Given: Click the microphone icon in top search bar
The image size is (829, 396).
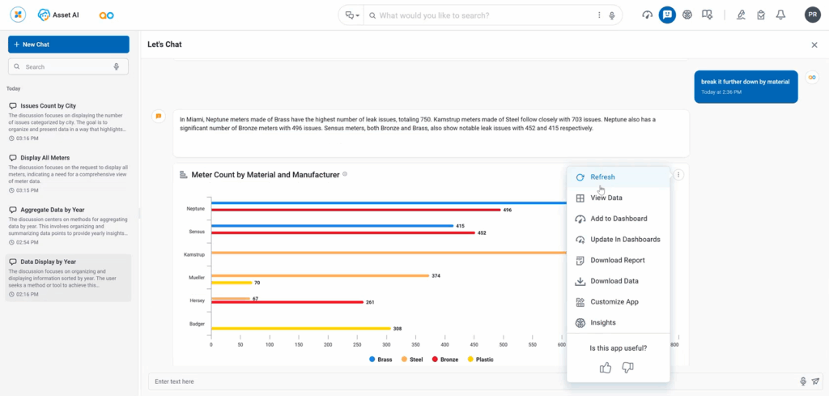Looking at the screenshot, I should coord(612,15).
